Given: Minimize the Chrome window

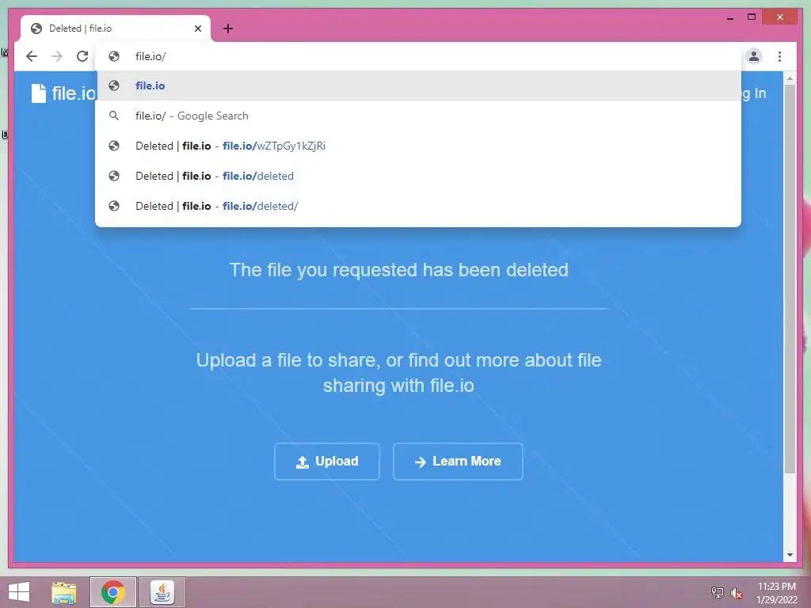Looking at the screenshot, I should tap(729, 17).
